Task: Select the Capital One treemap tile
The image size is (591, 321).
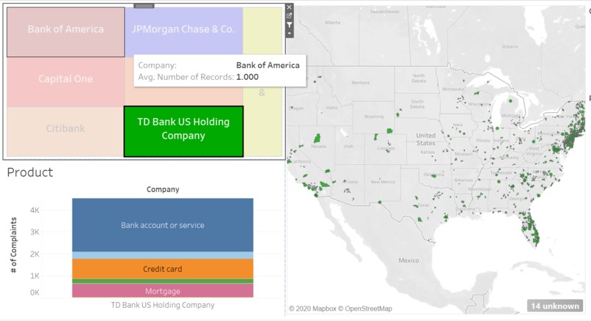Action: (x=65, y=82)
